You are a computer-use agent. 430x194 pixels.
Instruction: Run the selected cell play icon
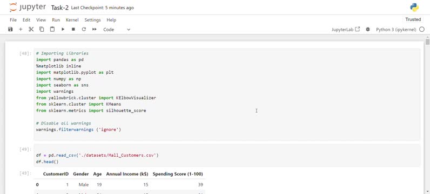pos(63,29)
